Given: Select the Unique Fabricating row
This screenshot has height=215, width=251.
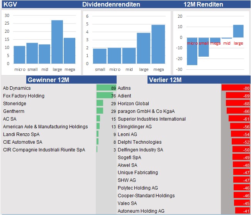Looking at the screenshot, I should point(184,173).
